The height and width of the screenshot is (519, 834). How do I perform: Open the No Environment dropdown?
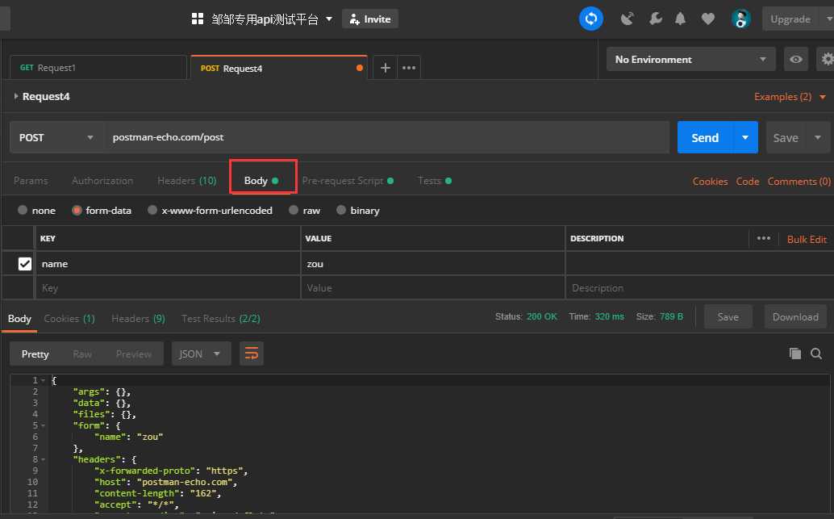tap(691, 59)
